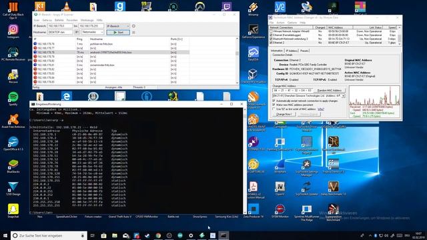
Task: Click IP up-arrow button next to Hostname field
Action: pos(77,32)
